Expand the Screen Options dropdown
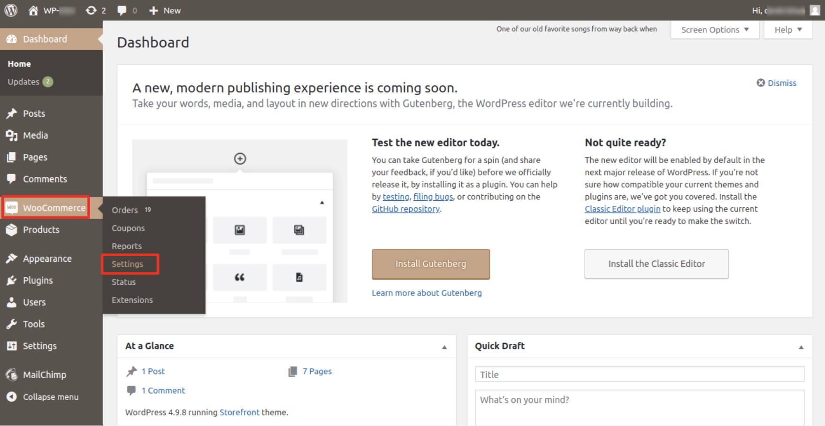Viewport: 825px width, 426px height. (715, 30)
